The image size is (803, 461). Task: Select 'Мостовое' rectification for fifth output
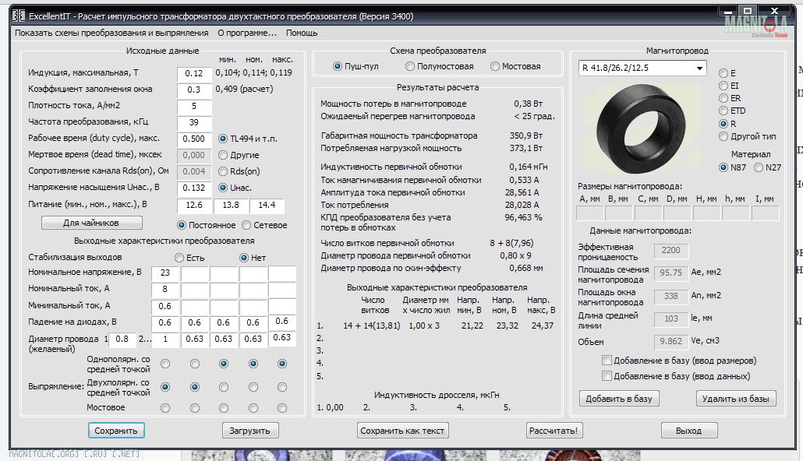coord(281,408)
